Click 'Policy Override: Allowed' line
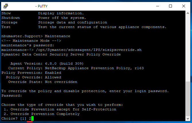Viewport: 192px width, 123px height. coord(34,77)
